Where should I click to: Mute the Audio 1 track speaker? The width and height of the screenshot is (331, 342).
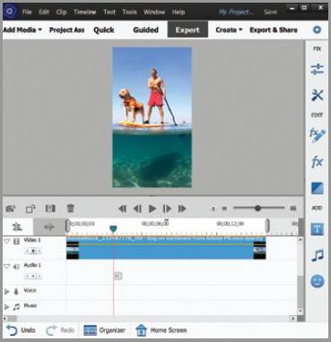click(16, 266)
